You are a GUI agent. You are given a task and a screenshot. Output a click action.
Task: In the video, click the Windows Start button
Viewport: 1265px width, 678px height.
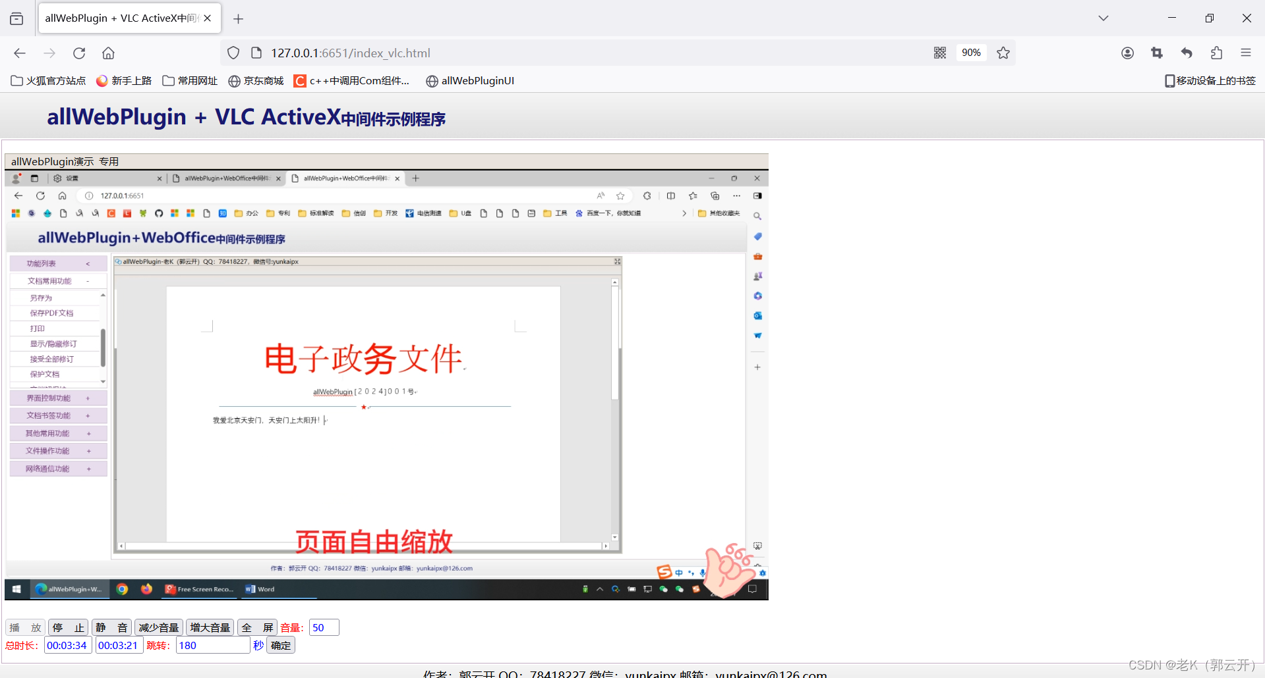(16, 590)
